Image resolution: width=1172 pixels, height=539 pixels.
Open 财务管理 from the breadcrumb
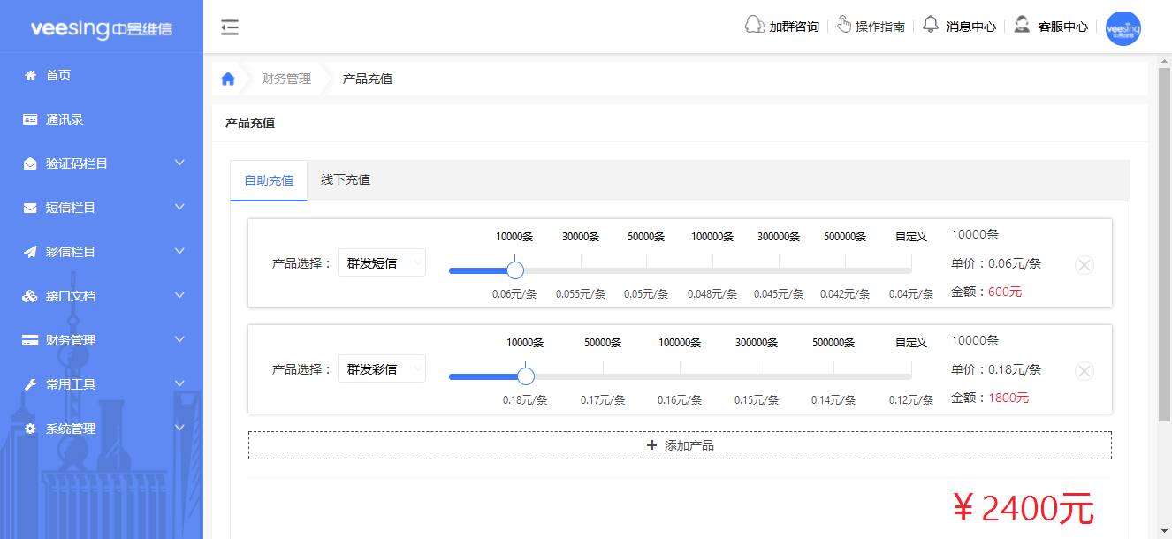pos(285,78)
